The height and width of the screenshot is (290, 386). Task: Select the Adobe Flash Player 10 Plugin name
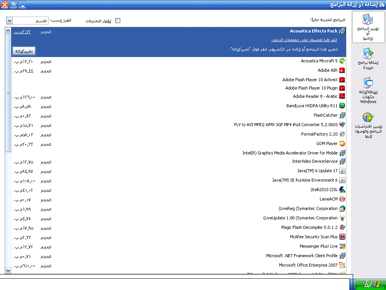pyautogui.click(x=311, y=88)
